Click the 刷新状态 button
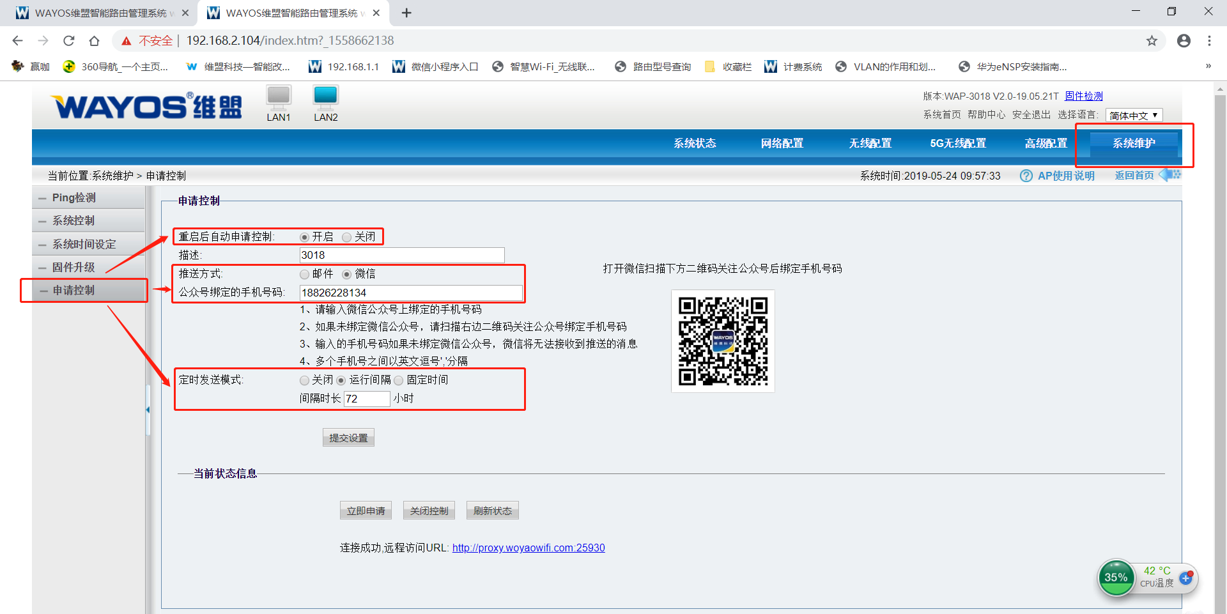Screen dimensions: 1227x614 click(492, 510)
